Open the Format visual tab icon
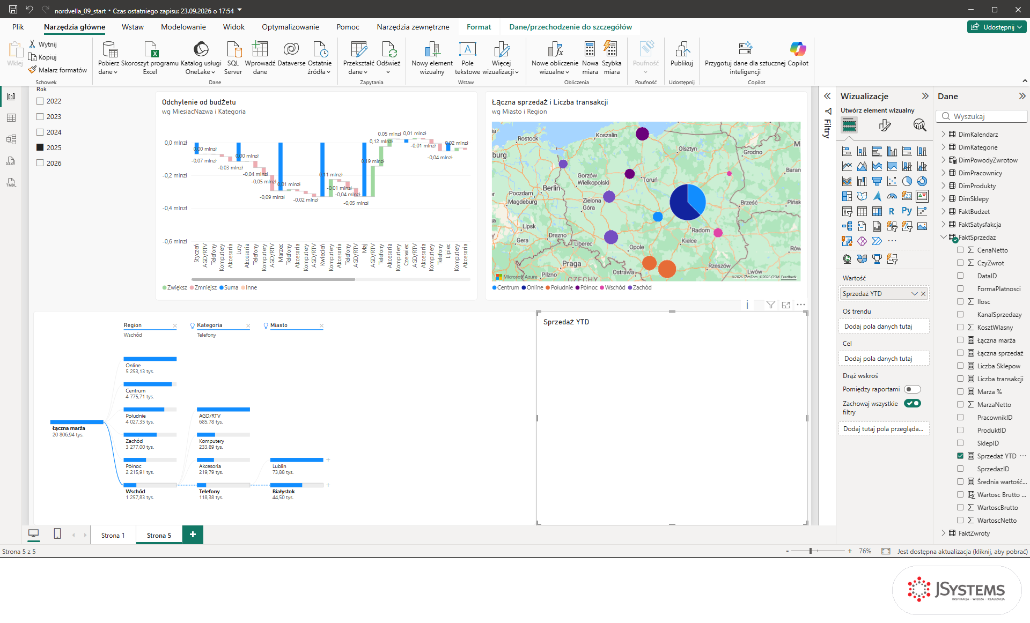This screenshot has height=623, width=1030. tap(885, 125)
